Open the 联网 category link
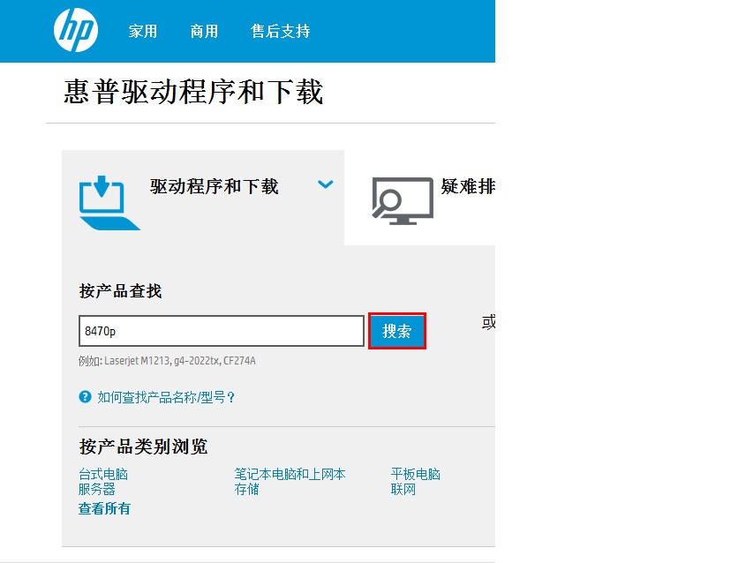This screenshot has width=738, height=563. (x=403, y=489)
